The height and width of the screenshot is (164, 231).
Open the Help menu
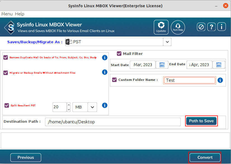tap(20, 14)
